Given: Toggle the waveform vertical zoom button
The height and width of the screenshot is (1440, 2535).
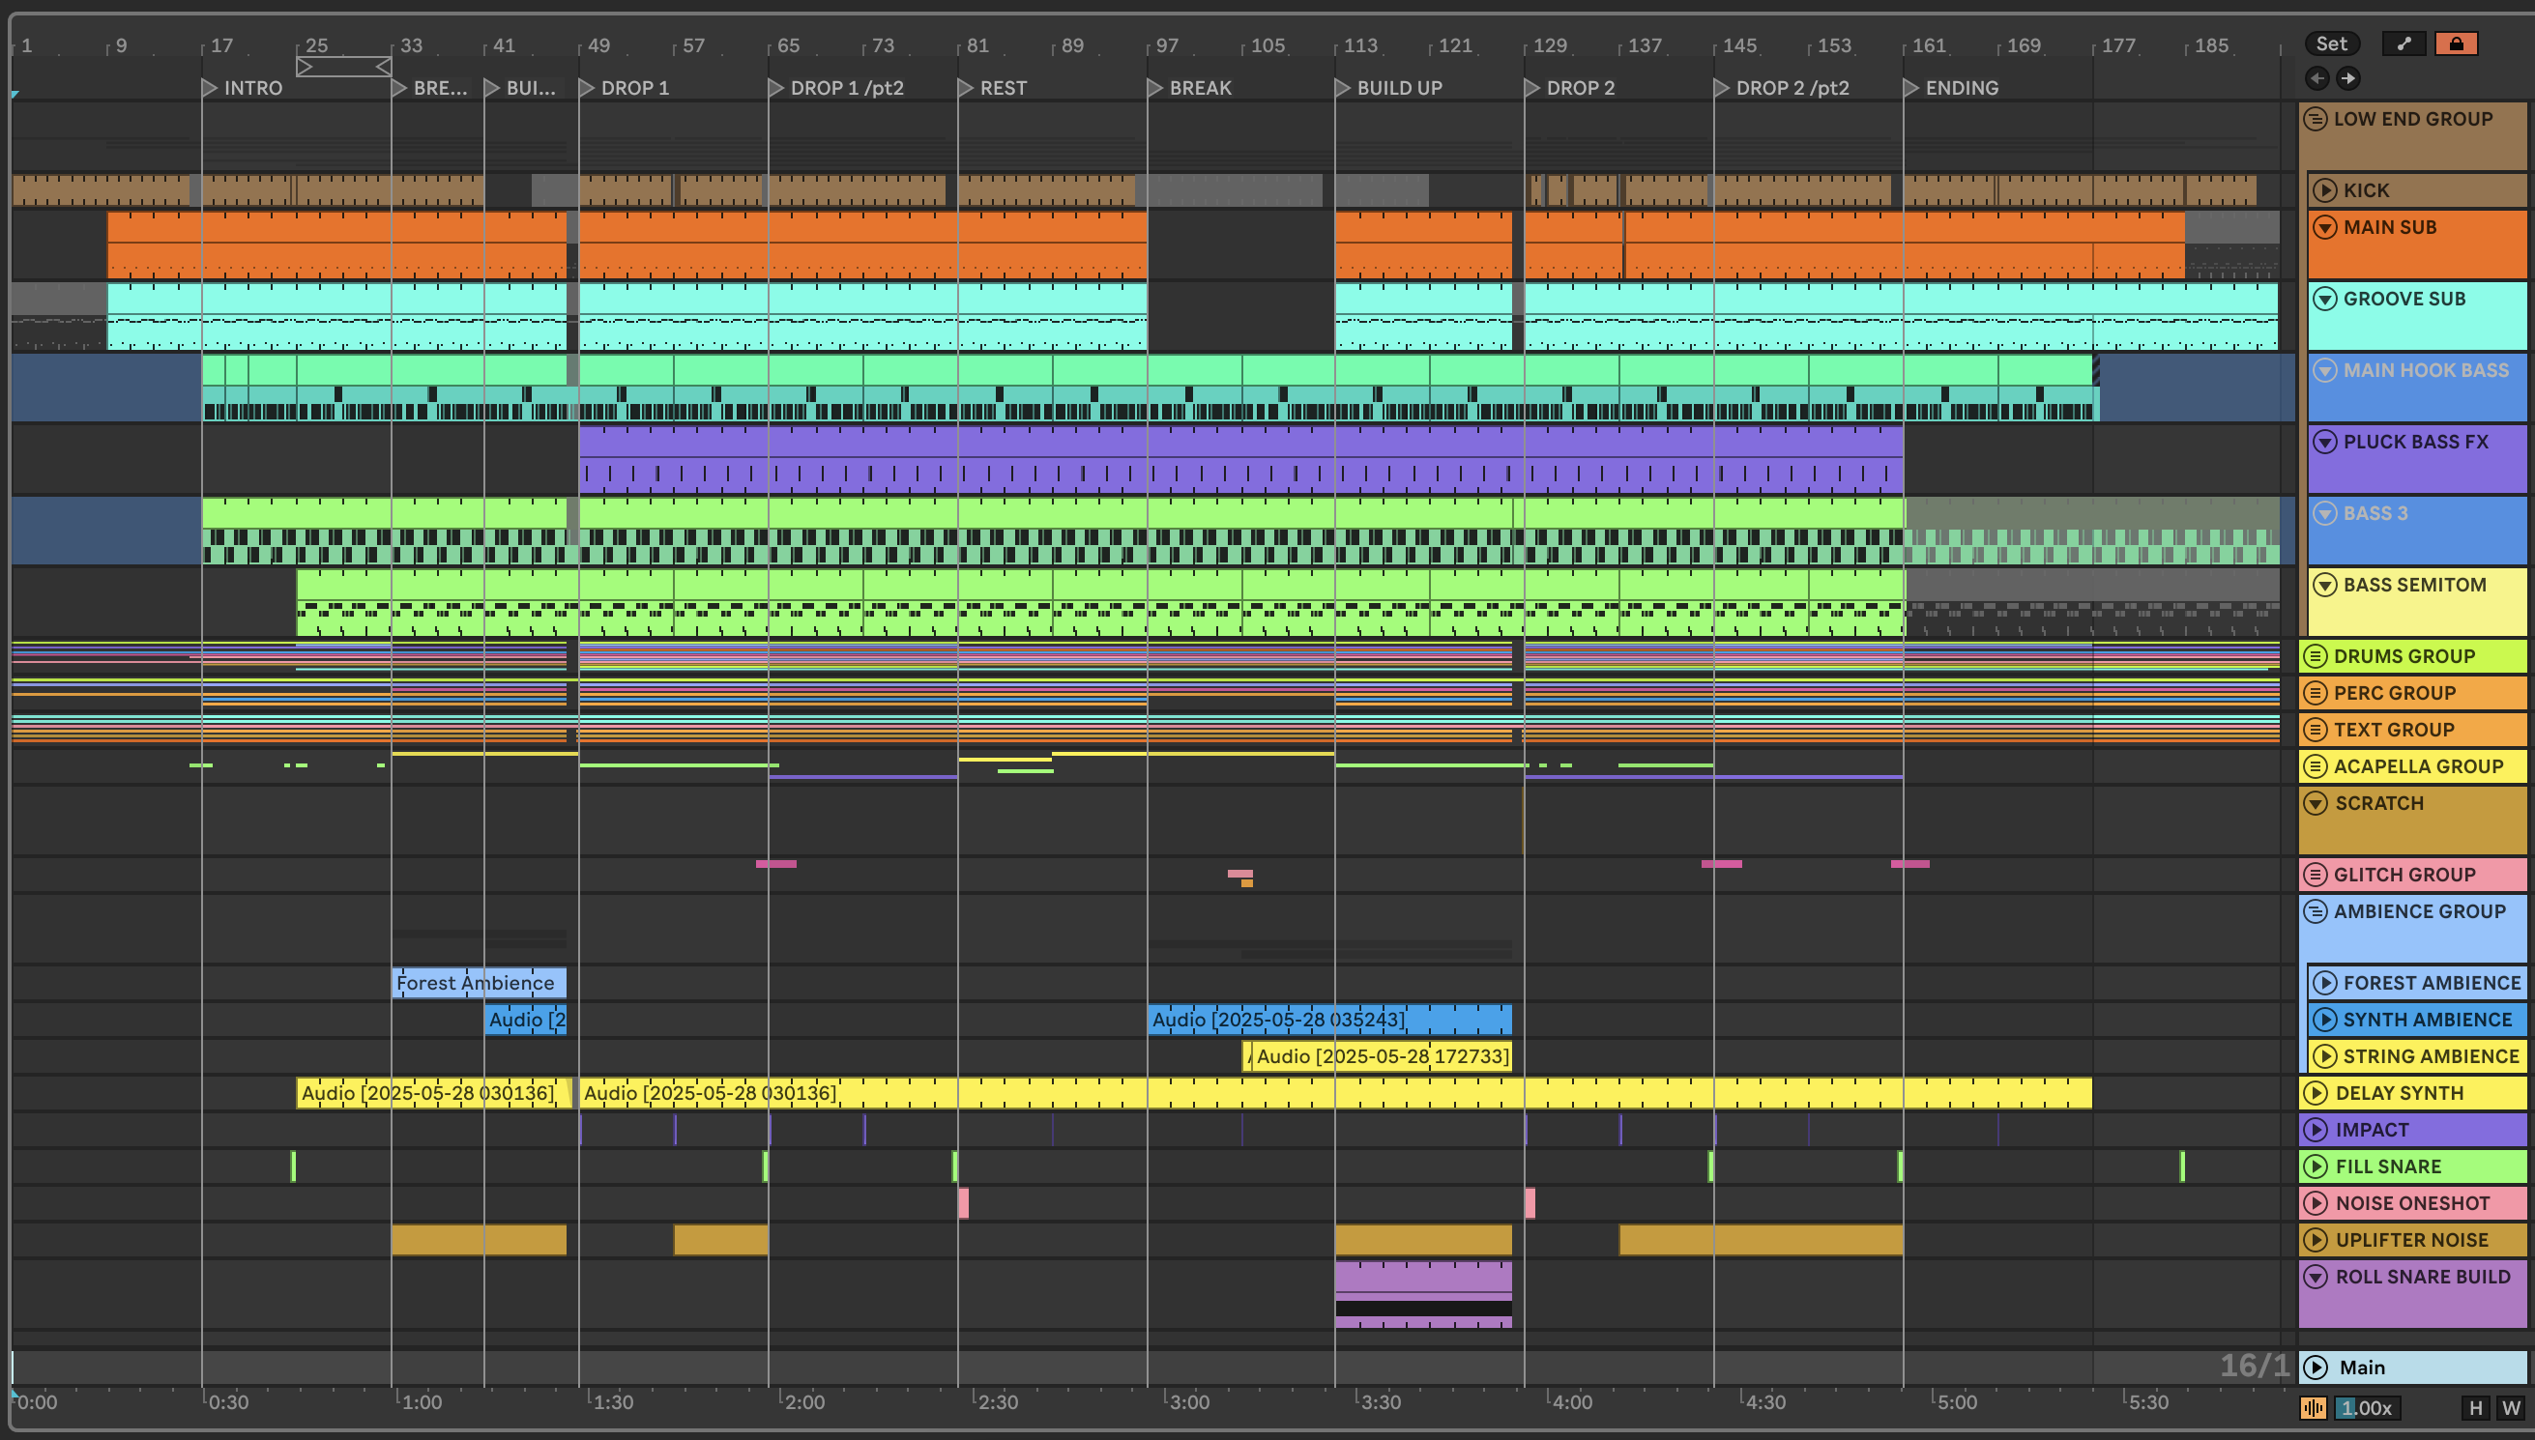Looking at the screenshot, I should click(x=2314, y=1407).
